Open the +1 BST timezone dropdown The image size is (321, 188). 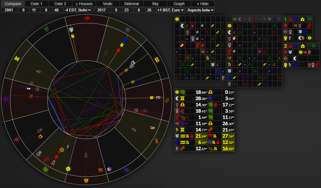tap(170, 10)
